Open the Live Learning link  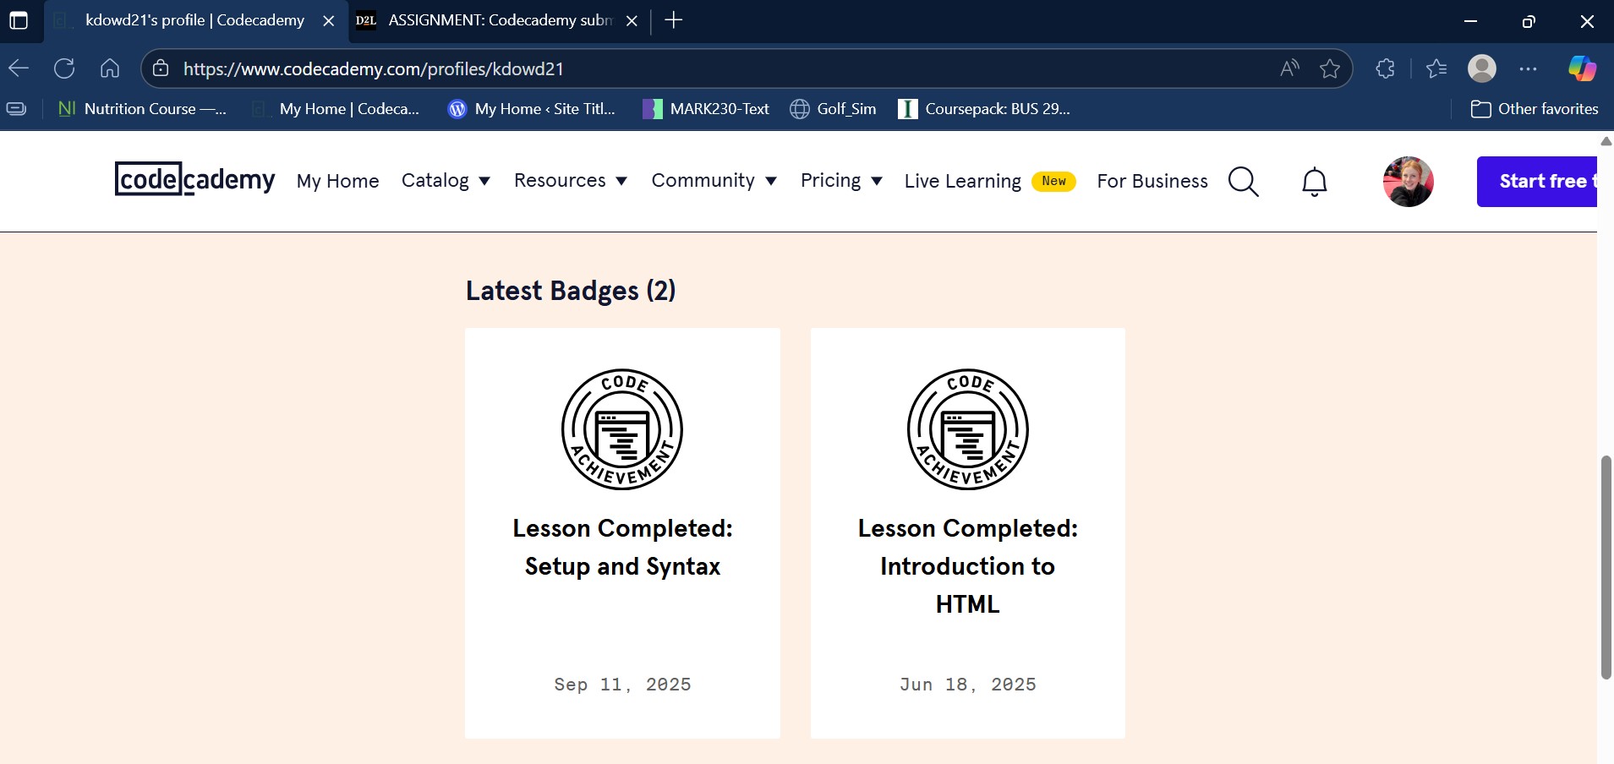click(962, 182)
